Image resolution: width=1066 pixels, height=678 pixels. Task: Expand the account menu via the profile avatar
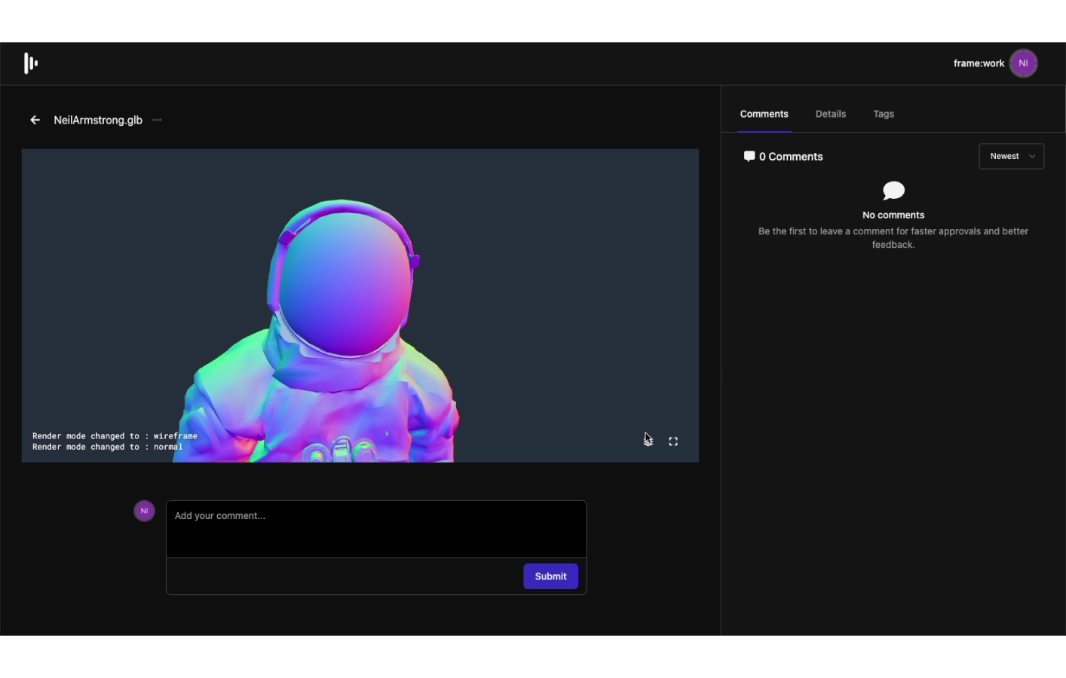(x=1023, y=63)
